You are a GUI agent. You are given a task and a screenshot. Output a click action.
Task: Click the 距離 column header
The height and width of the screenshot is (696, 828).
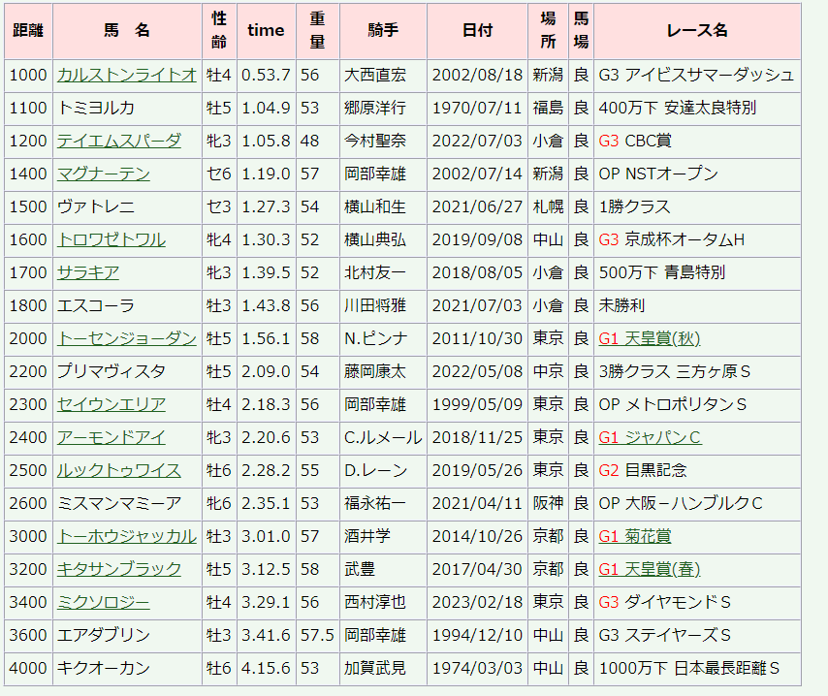click(28, 31)
